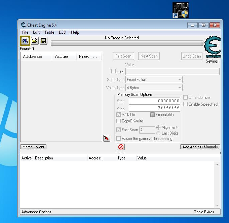The width and height of the screenshot is (229, 223).
Task: Click the red arrow add-to-list icon
Action: (x=107, y=138)
